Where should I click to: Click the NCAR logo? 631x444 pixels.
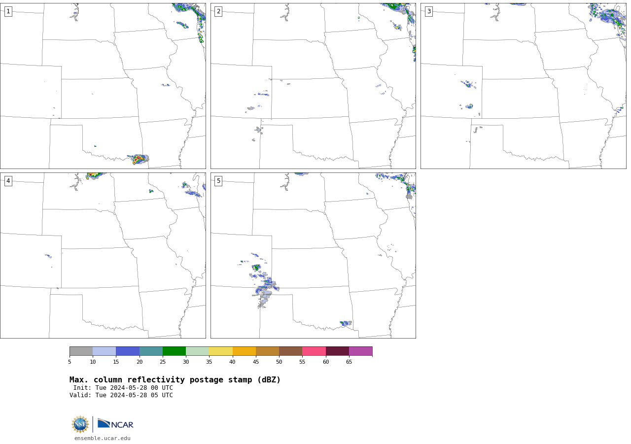(x=115, y=424)
